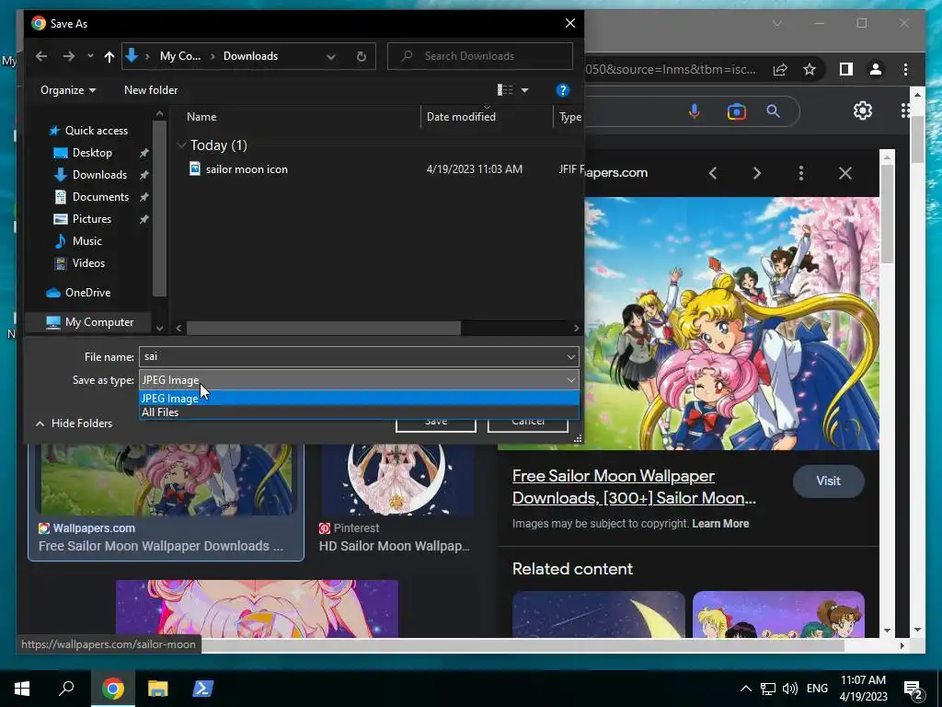Click the Search Downloads field

pos(480,56)
